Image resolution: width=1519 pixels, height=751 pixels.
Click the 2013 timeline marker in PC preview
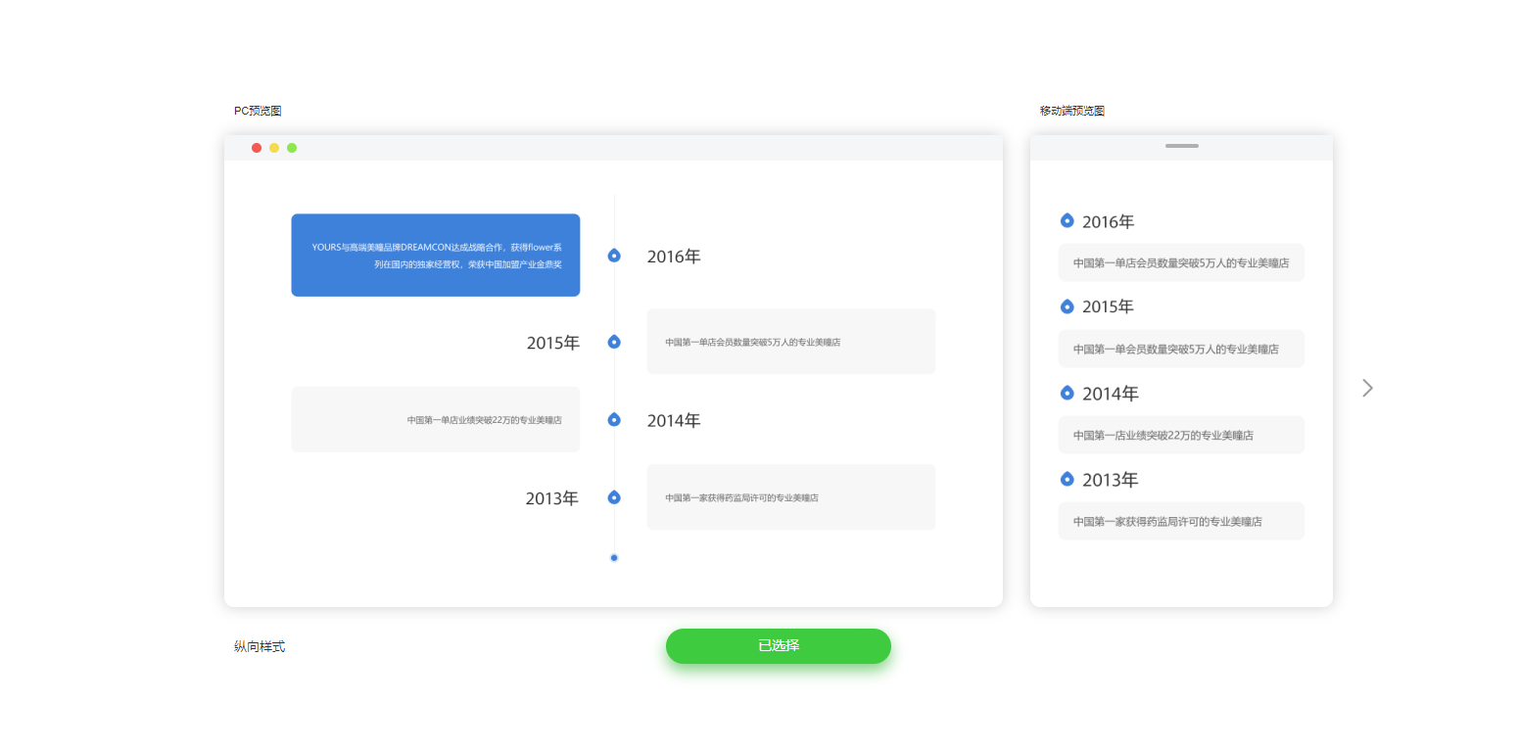[614, 497]
